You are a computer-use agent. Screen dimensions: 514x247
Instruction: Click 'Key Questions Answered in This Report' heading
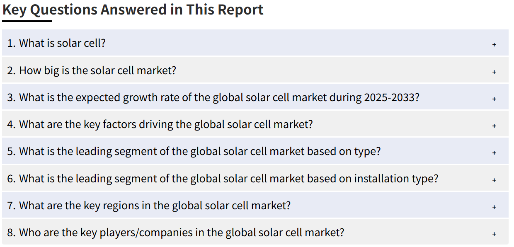(x=133, y=9)
